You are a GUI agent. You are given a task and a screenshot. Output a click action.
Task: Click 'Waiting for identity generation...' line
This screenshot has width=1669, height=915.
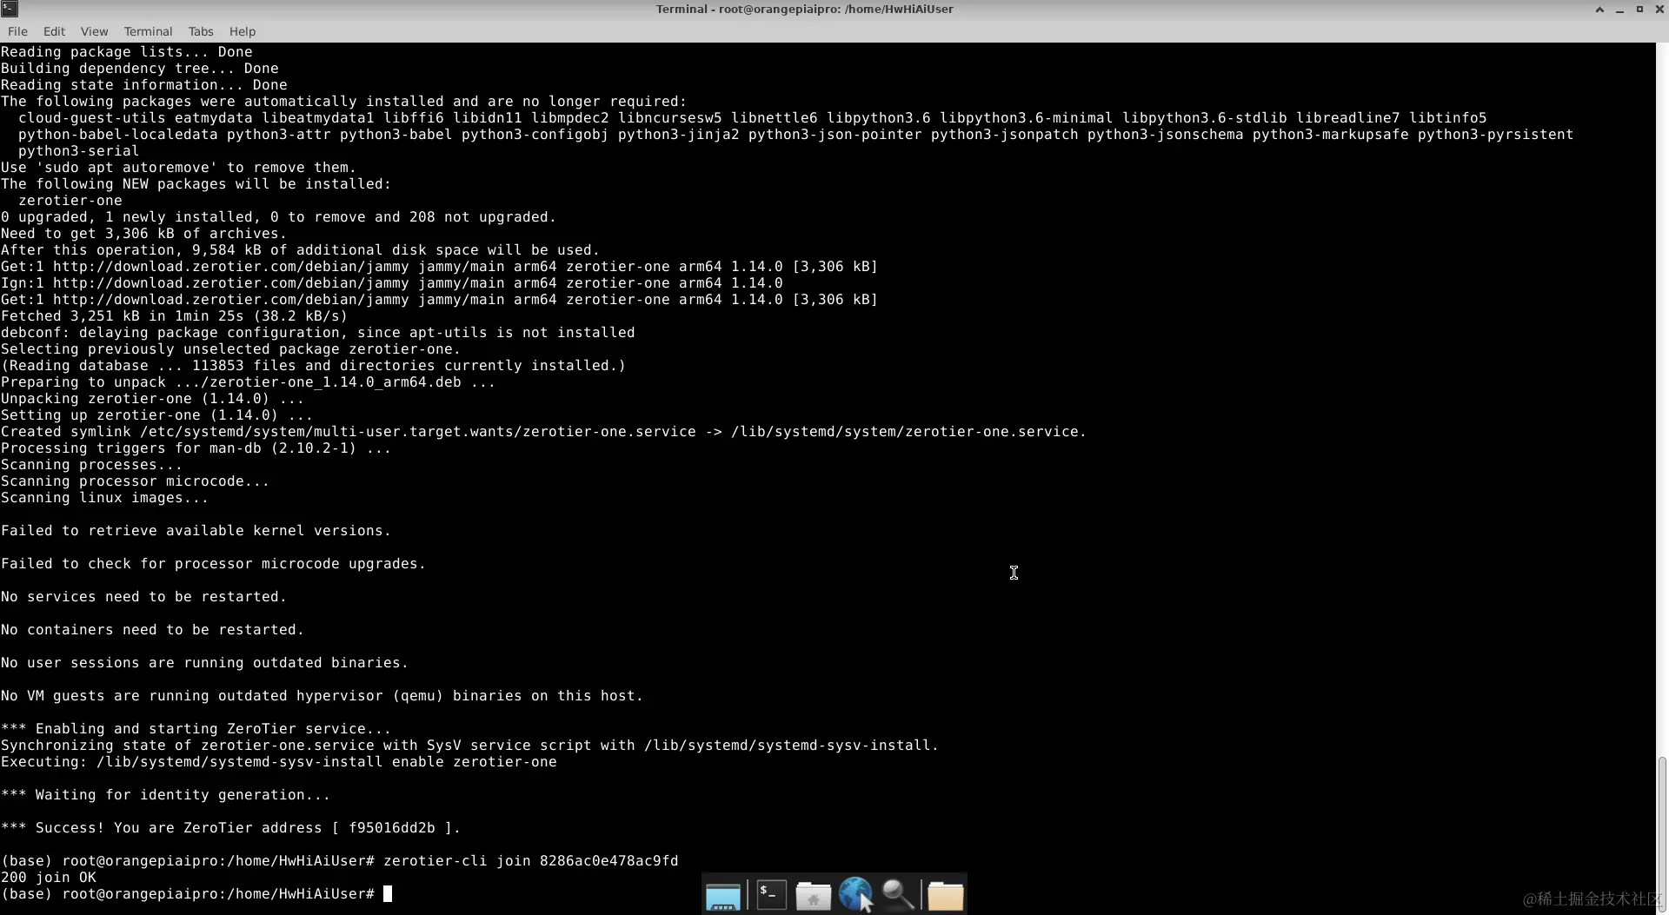(x=165, y=795)
